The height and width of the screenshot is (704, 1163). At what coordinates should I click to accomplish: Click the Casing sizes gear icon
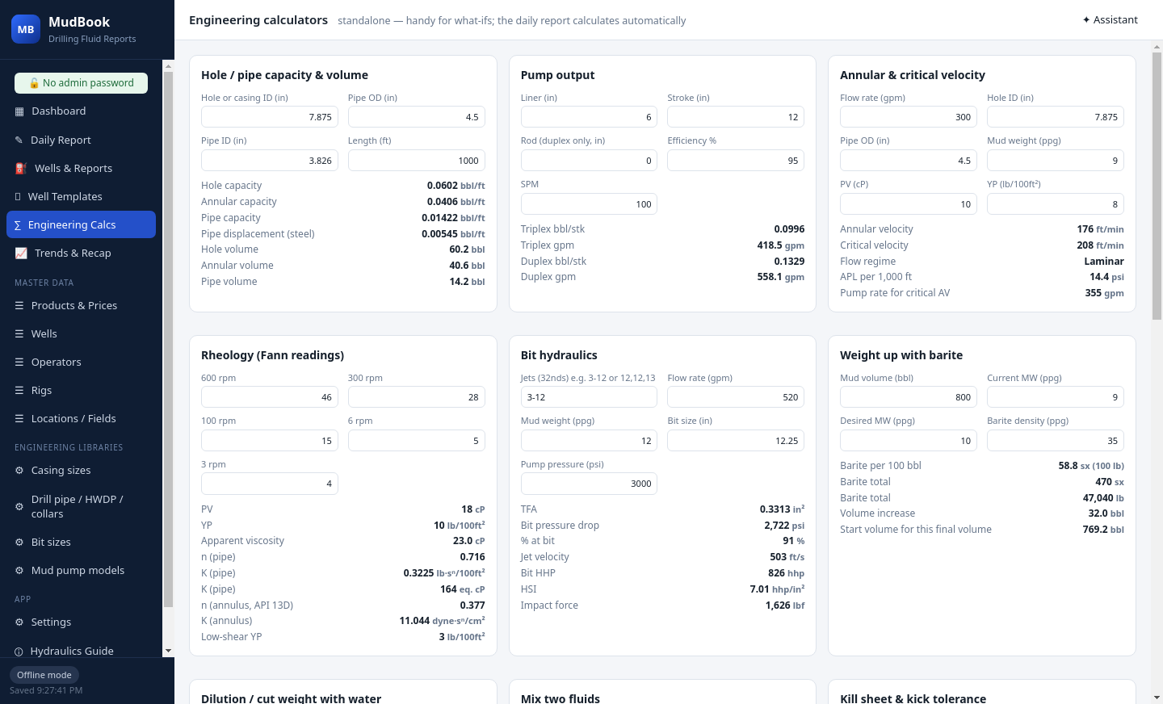19,470
